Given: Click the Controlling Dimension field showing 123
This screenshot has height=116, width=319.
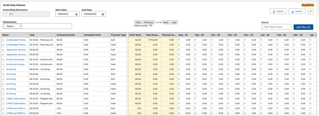Looking at the screenshot, I should (26, 14).
